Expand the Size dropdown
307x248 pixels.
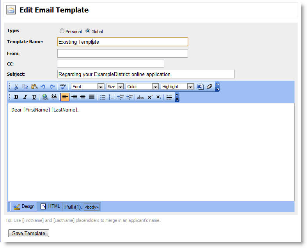coord(120,87)
